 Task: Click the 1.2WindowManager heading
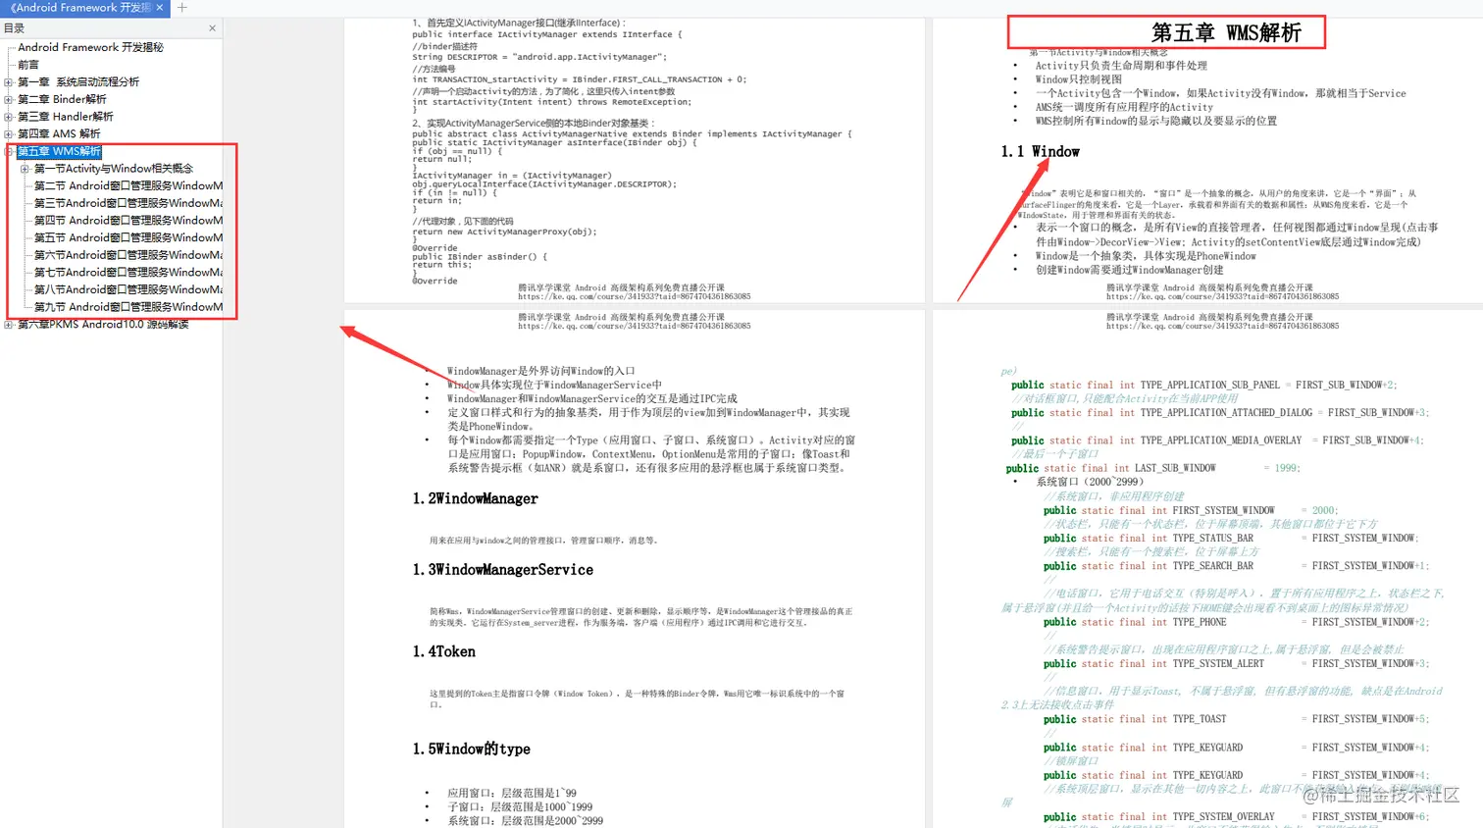(475, 498)
